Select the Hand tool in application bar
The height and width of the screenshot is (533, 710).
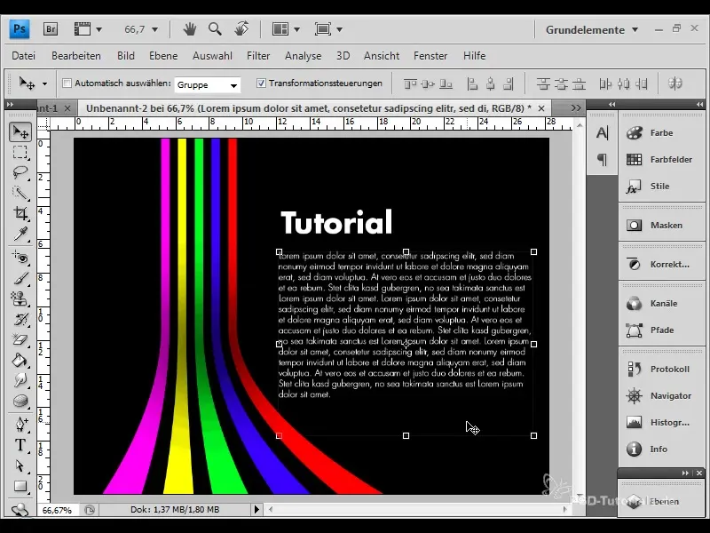click(x=190, y=29)
